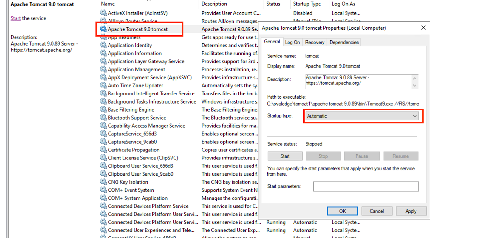Click the CNG Key Isolation gear icon

tap(103, 181)
